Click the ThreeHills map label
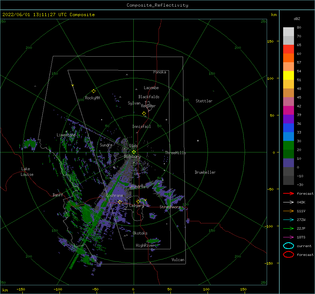 (176, 153)
